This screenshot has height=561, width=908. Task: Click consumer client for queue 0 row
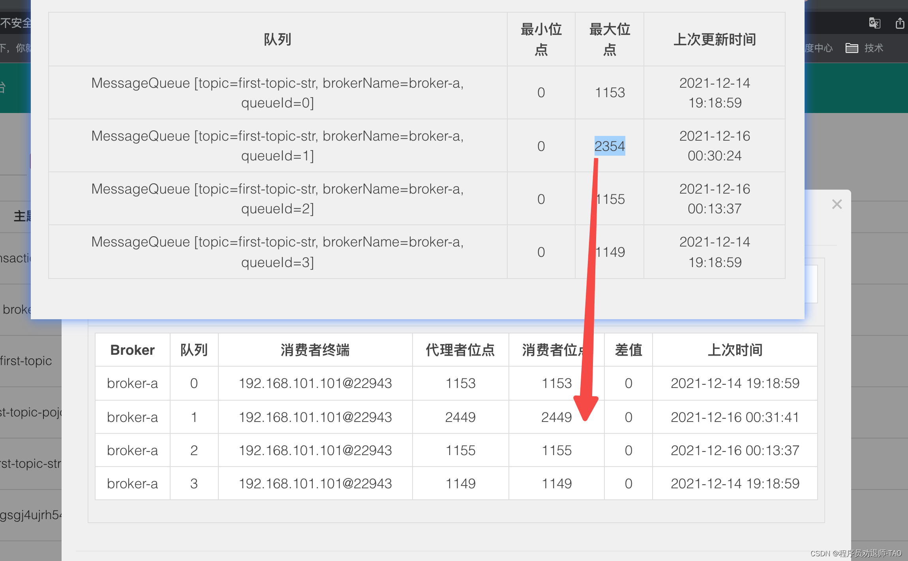(315, 383)
